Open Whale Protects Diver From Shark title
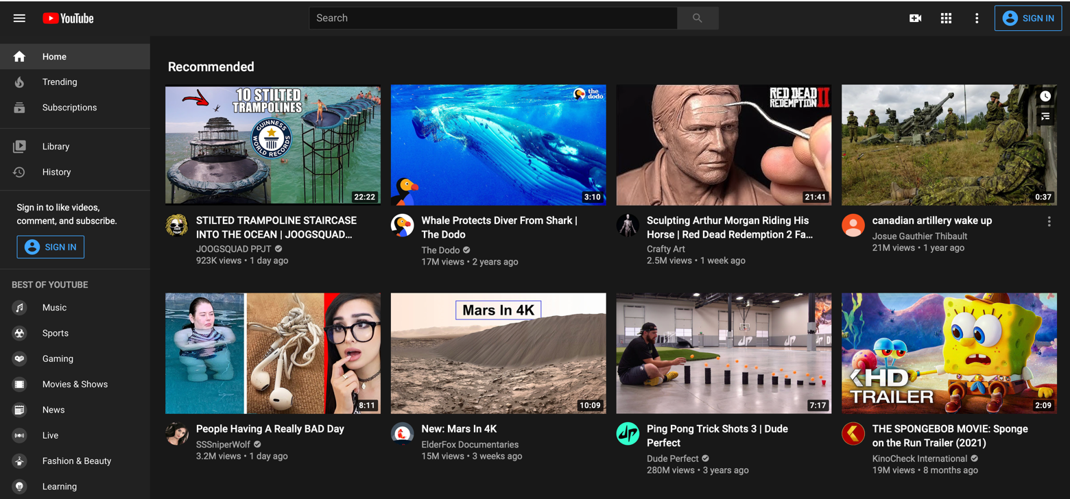1070x499 pixels. click(499, 228)
